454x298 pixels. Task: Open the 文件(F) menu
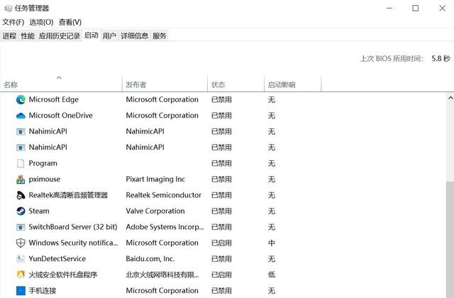point(13,22)
